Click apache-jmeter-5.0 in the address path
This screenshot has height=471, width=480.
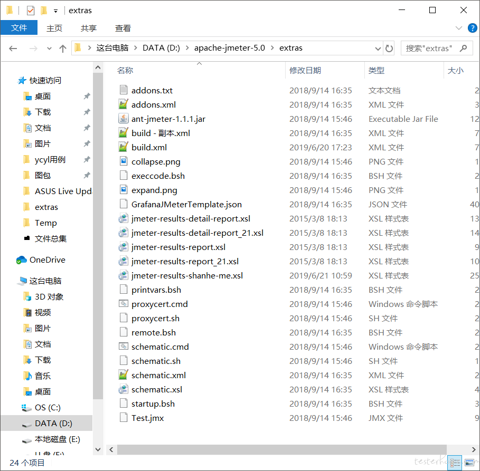[x=230, y=48]
